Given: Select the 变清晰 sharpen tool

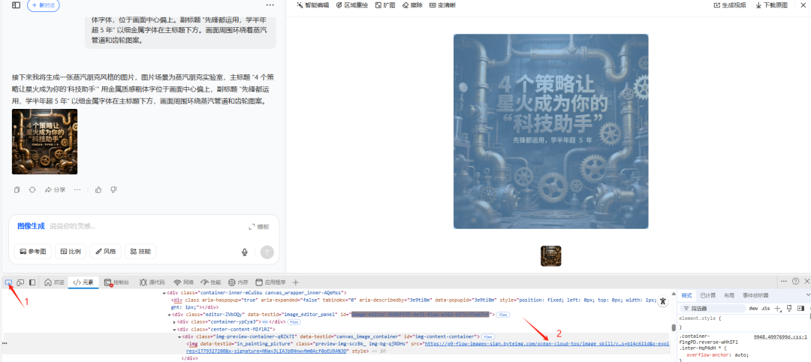Looking at the screenshot, I should pyautogui.click(x=443, y=5).
